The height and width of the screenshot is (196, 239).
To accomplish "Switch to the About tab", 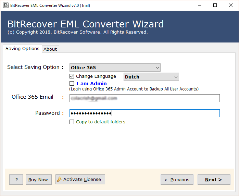I will point(50,49).
